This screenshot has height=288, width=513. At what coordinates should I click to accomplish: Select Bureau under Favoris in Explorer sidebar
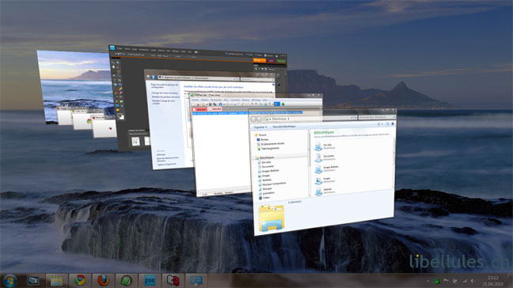coord(264,139)
